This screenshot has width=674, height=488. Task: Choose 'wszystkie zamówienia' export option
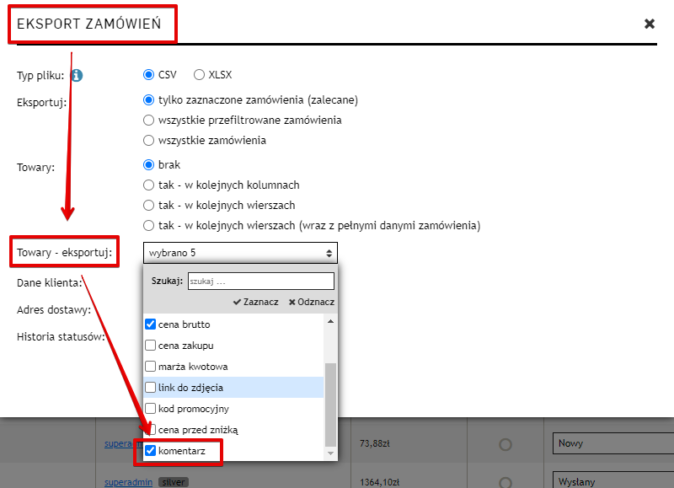coord(149,141)
